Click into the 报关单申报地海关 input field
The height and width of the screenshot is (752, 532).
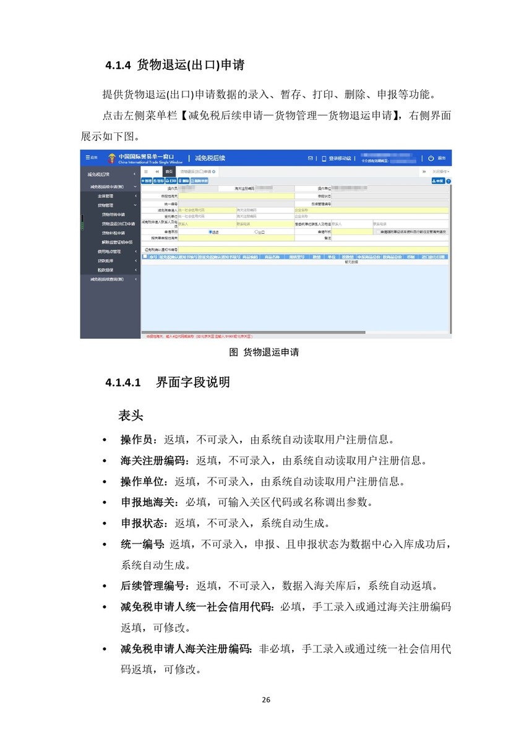(236, 237)
